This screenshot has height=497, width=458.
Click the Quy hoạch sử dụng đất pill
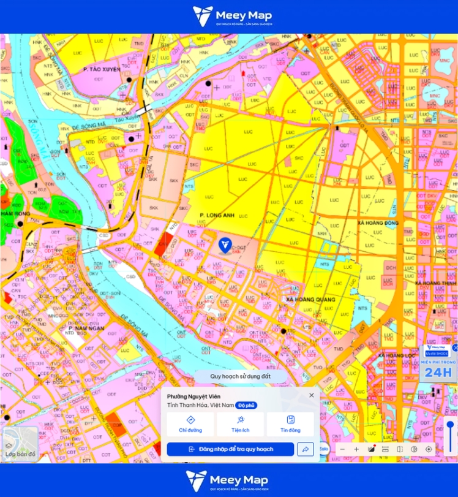coord(241,376)
